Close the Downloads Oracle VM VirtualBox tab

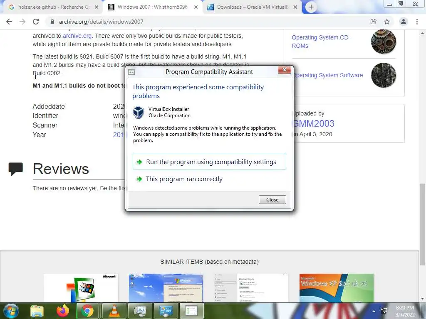click(x=295, y=7)
